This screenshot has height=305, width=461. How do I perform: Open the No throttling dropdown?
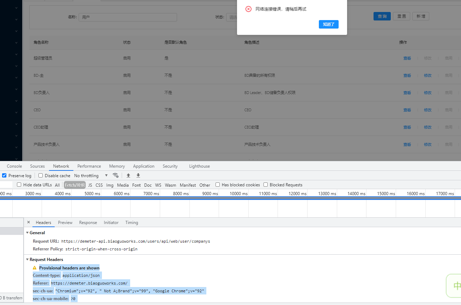91,175
